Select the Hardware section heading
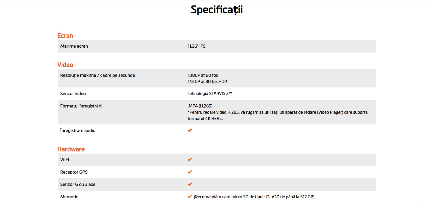 pyautogui.click(x=71, y=149)
